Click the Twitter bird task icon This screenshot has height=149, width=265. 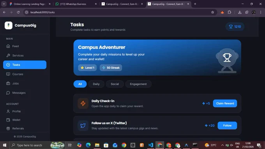(x=83, y=126)
